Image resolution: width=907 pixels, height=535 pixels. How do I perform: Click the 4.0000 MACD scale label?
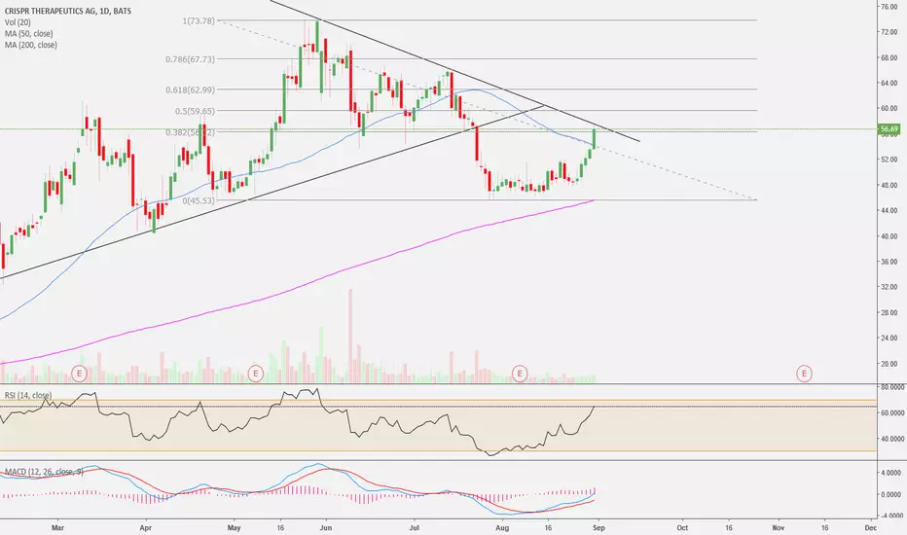click(891, 473)
